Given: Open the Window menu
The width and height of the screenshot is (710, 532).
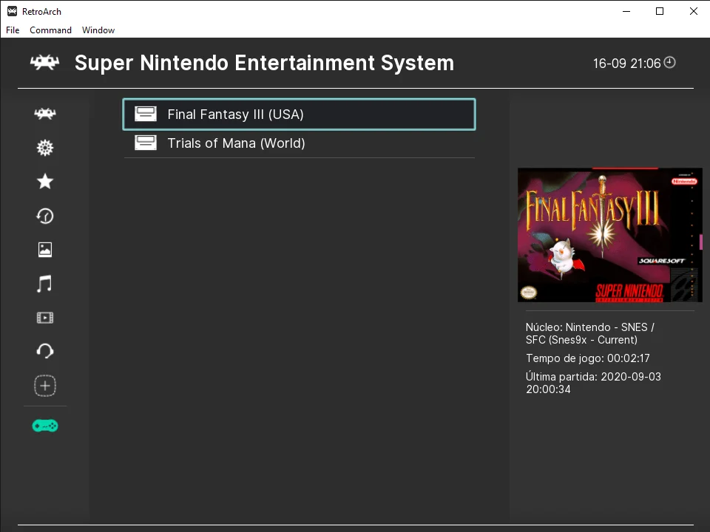Looking at the screenshot, I should pos(98,30).
